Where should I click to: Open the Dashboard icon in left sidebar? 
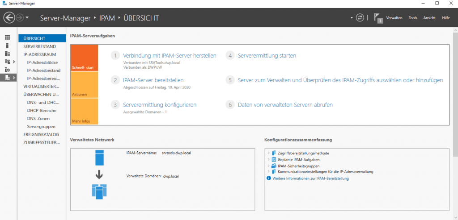pyautogui.click(x=7, y=37)
